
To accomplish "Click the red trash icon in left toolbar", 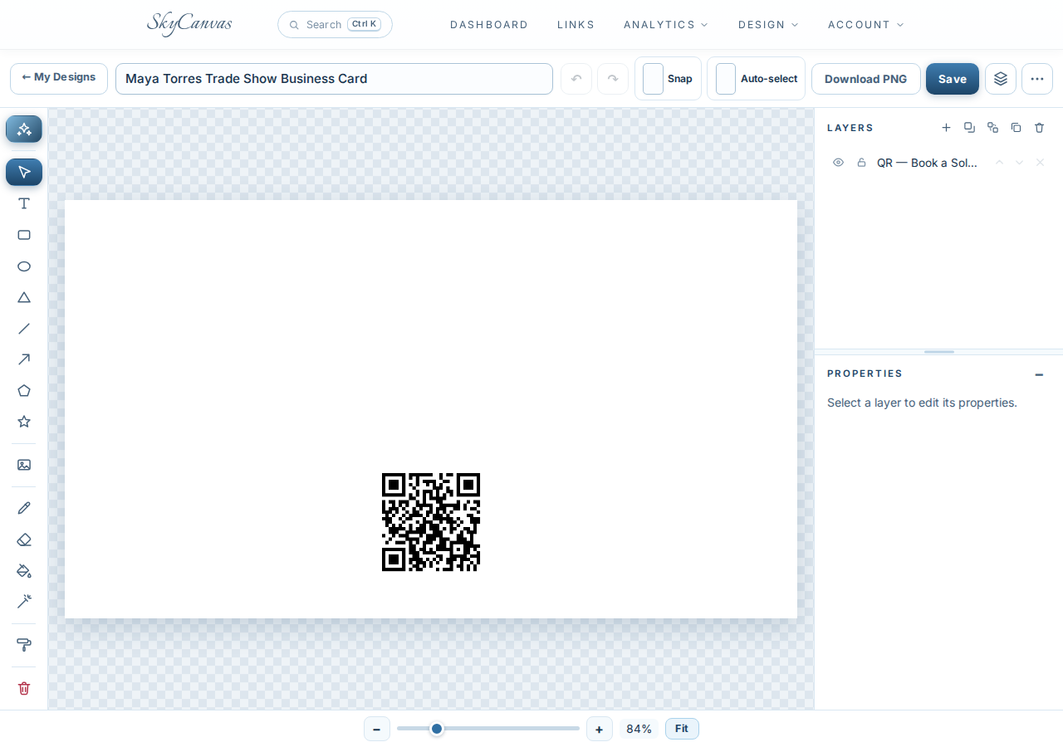I will [24, 688].
